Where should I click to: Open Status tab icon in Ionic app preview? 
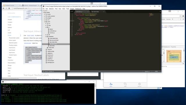click(x=111, y=84)
